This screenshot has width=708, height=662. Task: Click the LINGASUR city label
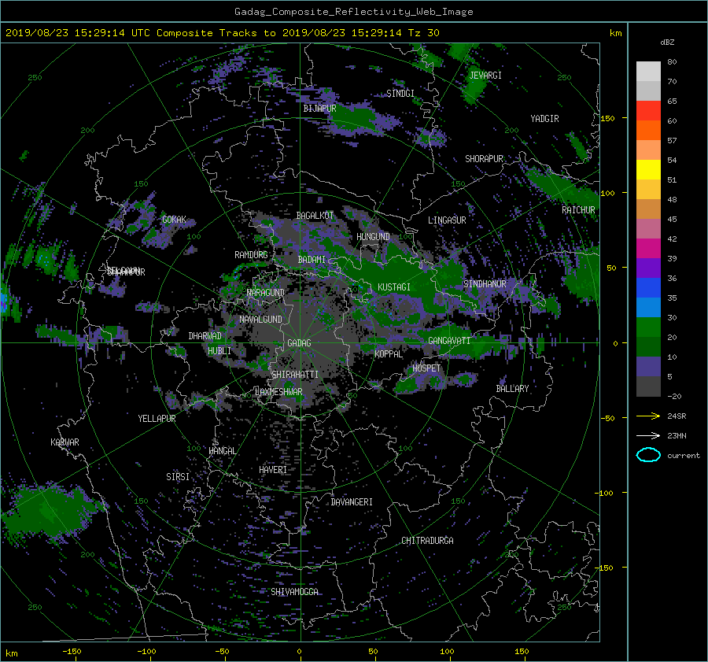point(447,220)
